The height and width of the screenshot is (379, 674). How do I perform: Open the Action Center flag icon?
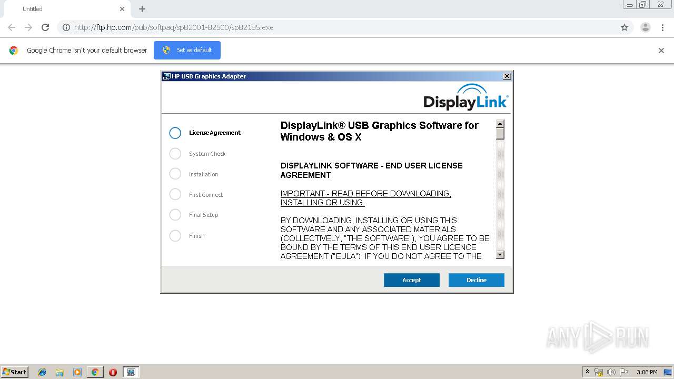click(x=624, y=372)
